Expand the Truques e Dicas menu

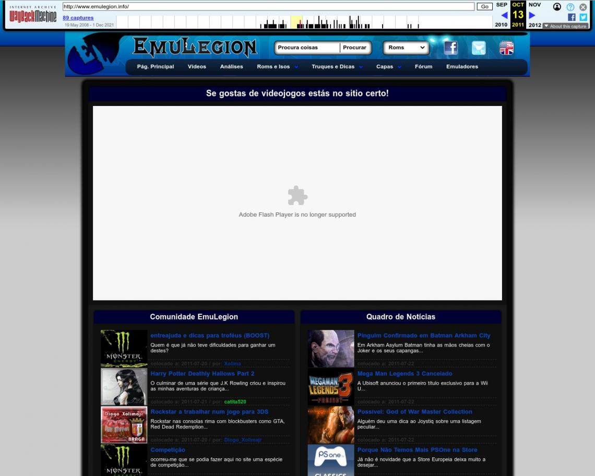(x=337, y=66)
